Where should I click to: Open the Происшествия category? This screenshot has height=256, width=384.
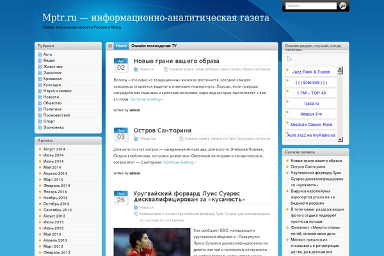pyautogui.click(x=56, y=115)
